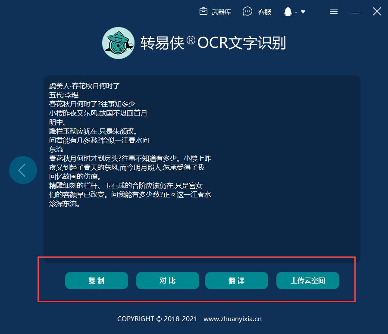Open the hamburger menu
This screenshot has width=388, height=334.
tap(334, 12)
